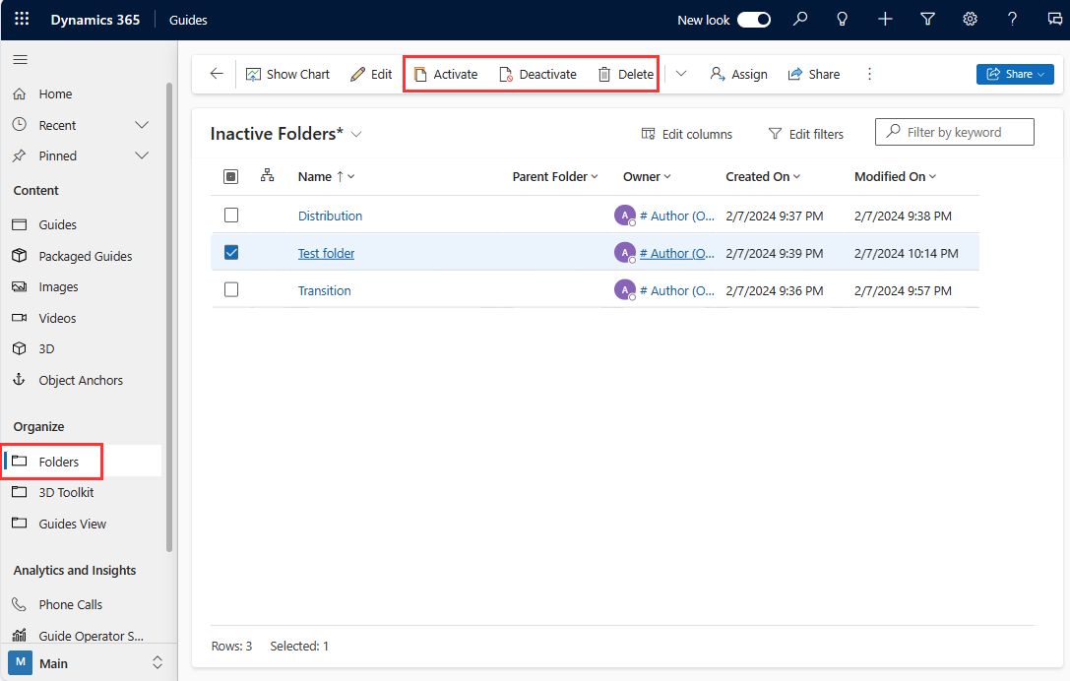Open the advanced filter icon in the header
Screen dimensions: 1070x681
[926, 19]
